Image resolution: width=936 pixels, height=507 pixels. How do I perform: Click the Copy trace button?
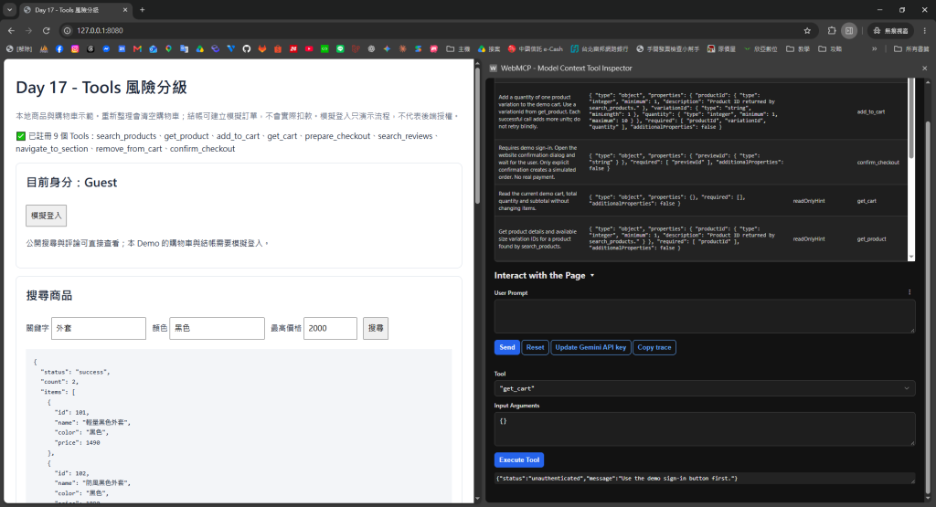pyautogui.click(x=654, y=347)
